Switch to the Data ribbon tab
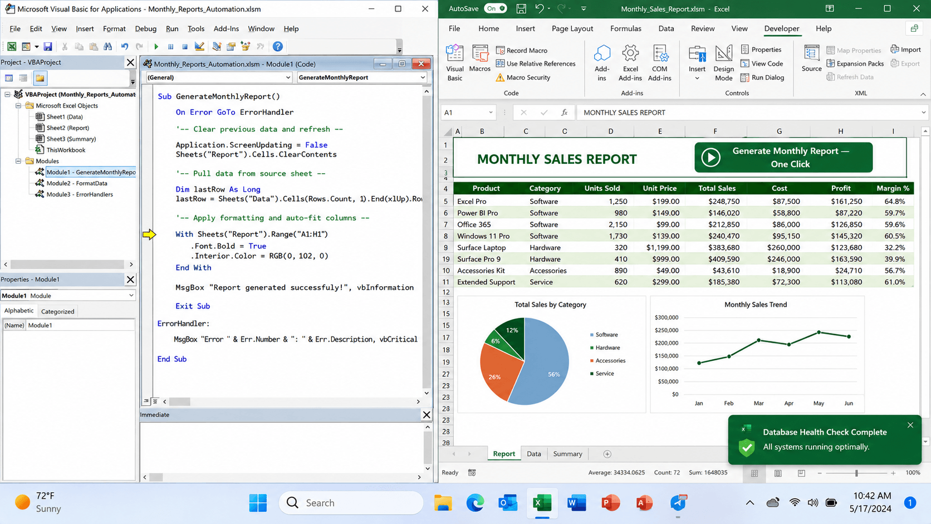Screen dimensions: 931x524 [666, 28]
